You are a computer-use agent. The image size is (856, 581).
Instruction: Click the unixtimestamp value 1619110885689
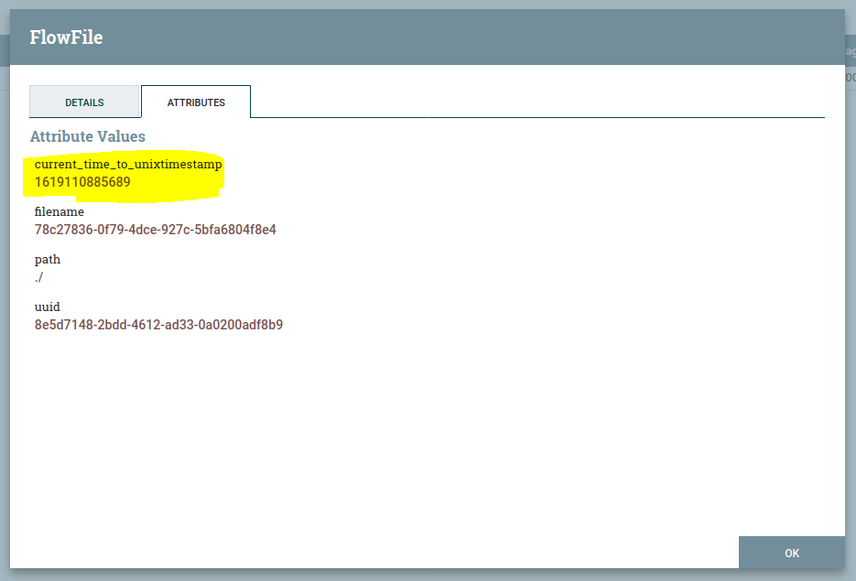(81, 183)
